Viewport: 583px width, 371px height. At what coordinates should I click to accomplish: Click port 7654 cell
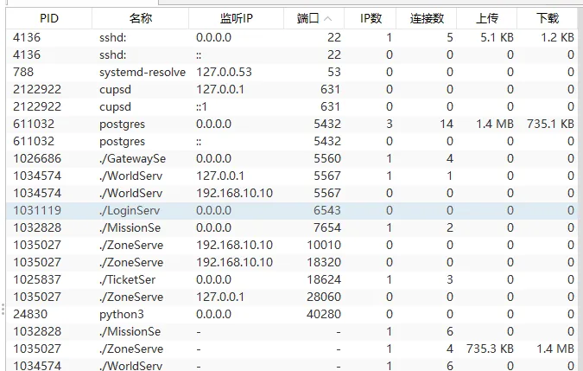coord(327,227)
